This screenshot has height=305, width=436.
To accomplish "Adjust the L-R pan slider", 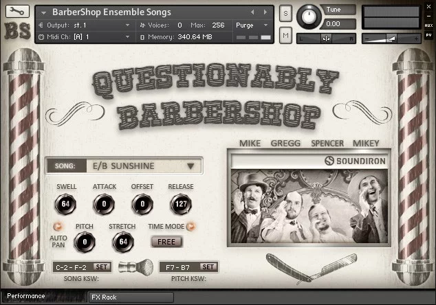I will (326, 38).
